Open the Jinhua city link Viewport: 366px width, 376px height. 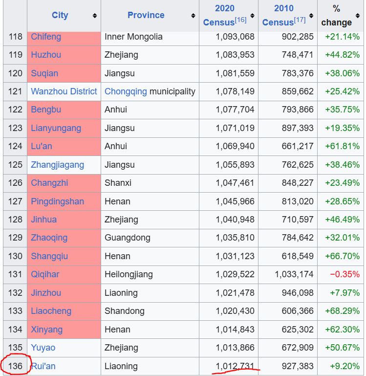pos(44,220)
